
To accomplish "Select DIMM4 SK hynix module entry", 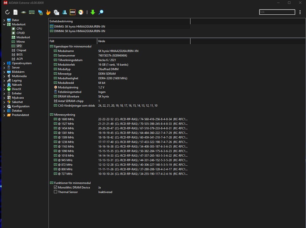I will click(x=79, y=31).
